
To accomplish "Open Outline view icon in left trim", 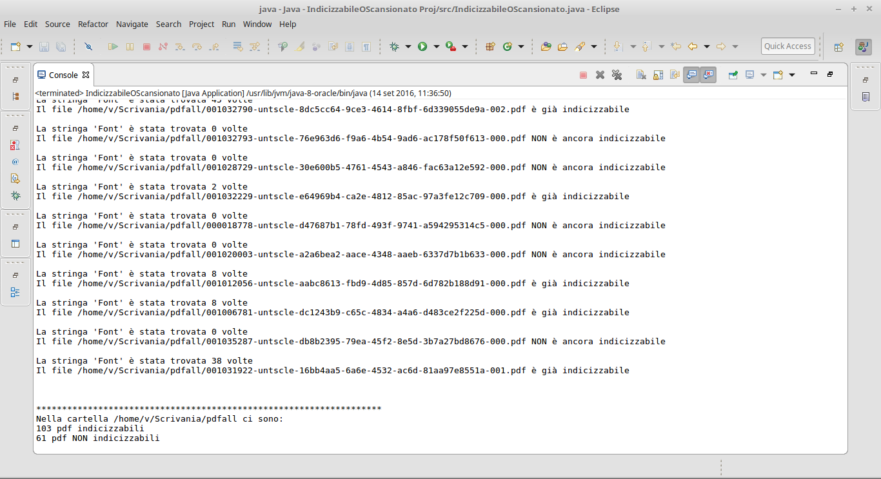I will coord(15,293).
